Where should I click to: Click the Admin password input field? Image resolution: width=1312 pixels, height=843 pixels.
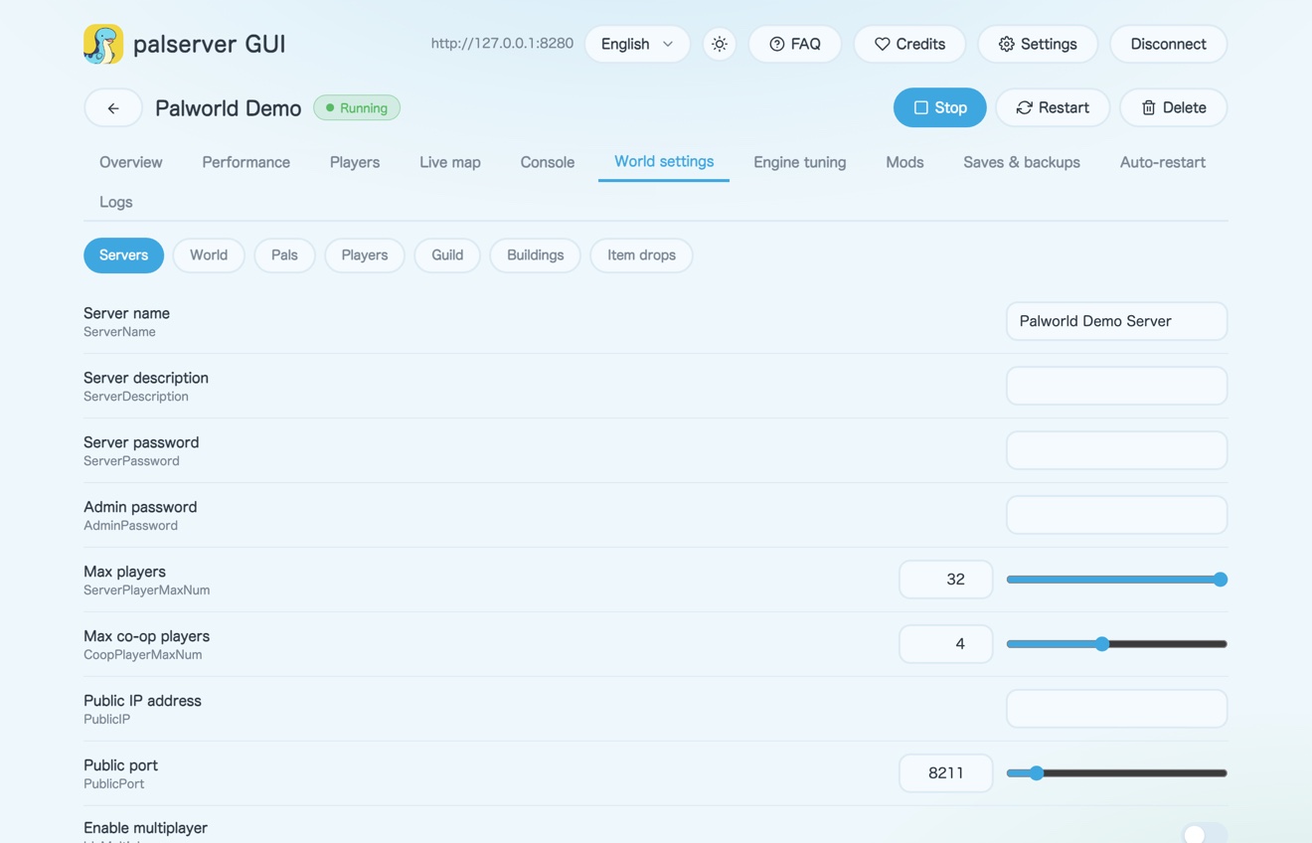pyautogui.click(x=1116, y=515)
